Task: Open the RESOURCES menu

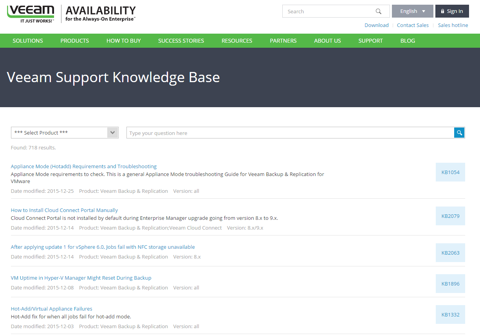Action: click(x=237, y=41)
